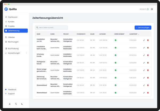
Task: Click the billable checkmark for 'Schulung Kunde'
Action: [x=115, y=55]
